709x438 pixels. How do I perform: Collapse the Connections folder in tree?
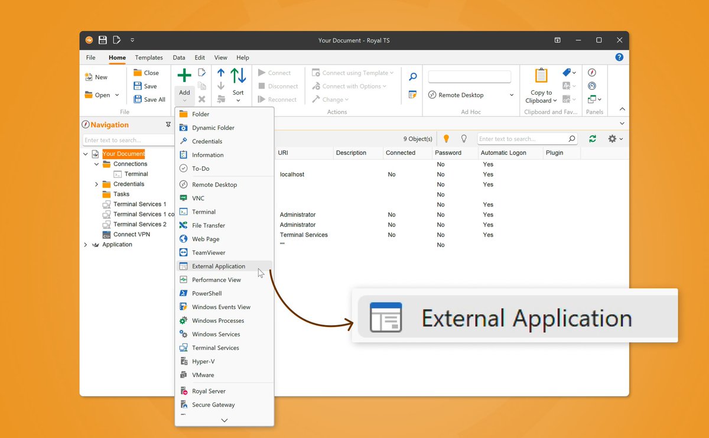97,164
